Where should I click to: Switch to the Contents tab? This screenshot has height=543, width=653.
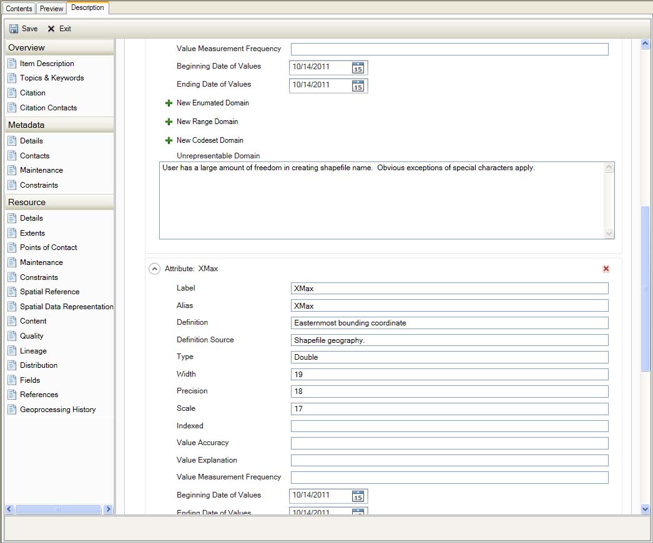(19, 9)
